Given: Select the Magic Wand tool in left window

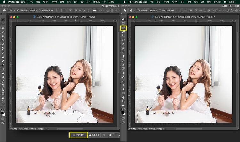Looking at the screenshot, I should pyautogui.click(x=3, y=32).
